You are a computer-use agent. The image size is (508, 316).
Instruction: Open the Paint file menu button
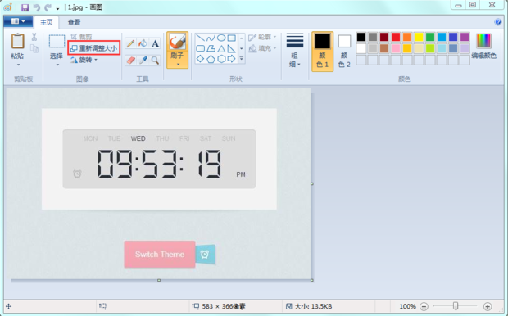(x=18, y=21)
